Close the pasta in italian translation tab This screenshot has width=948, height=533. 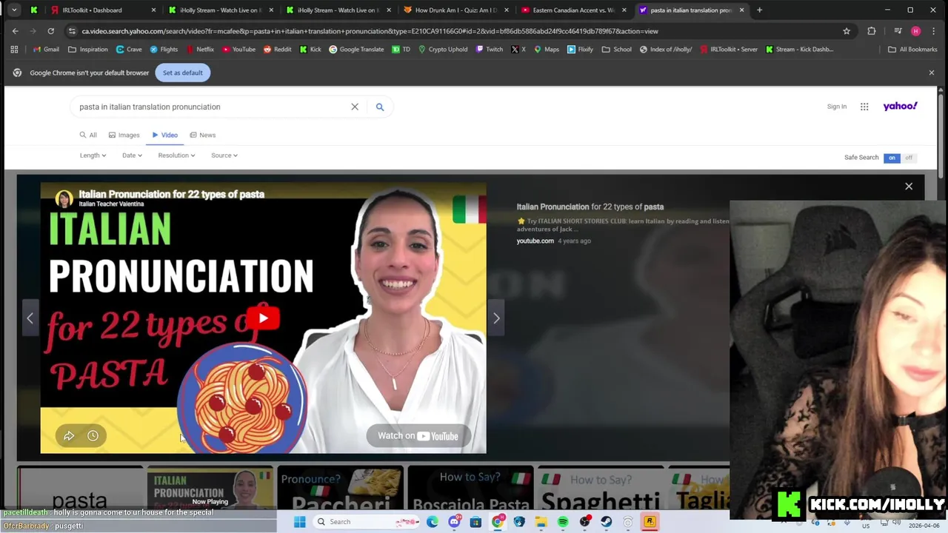point(741,10)
